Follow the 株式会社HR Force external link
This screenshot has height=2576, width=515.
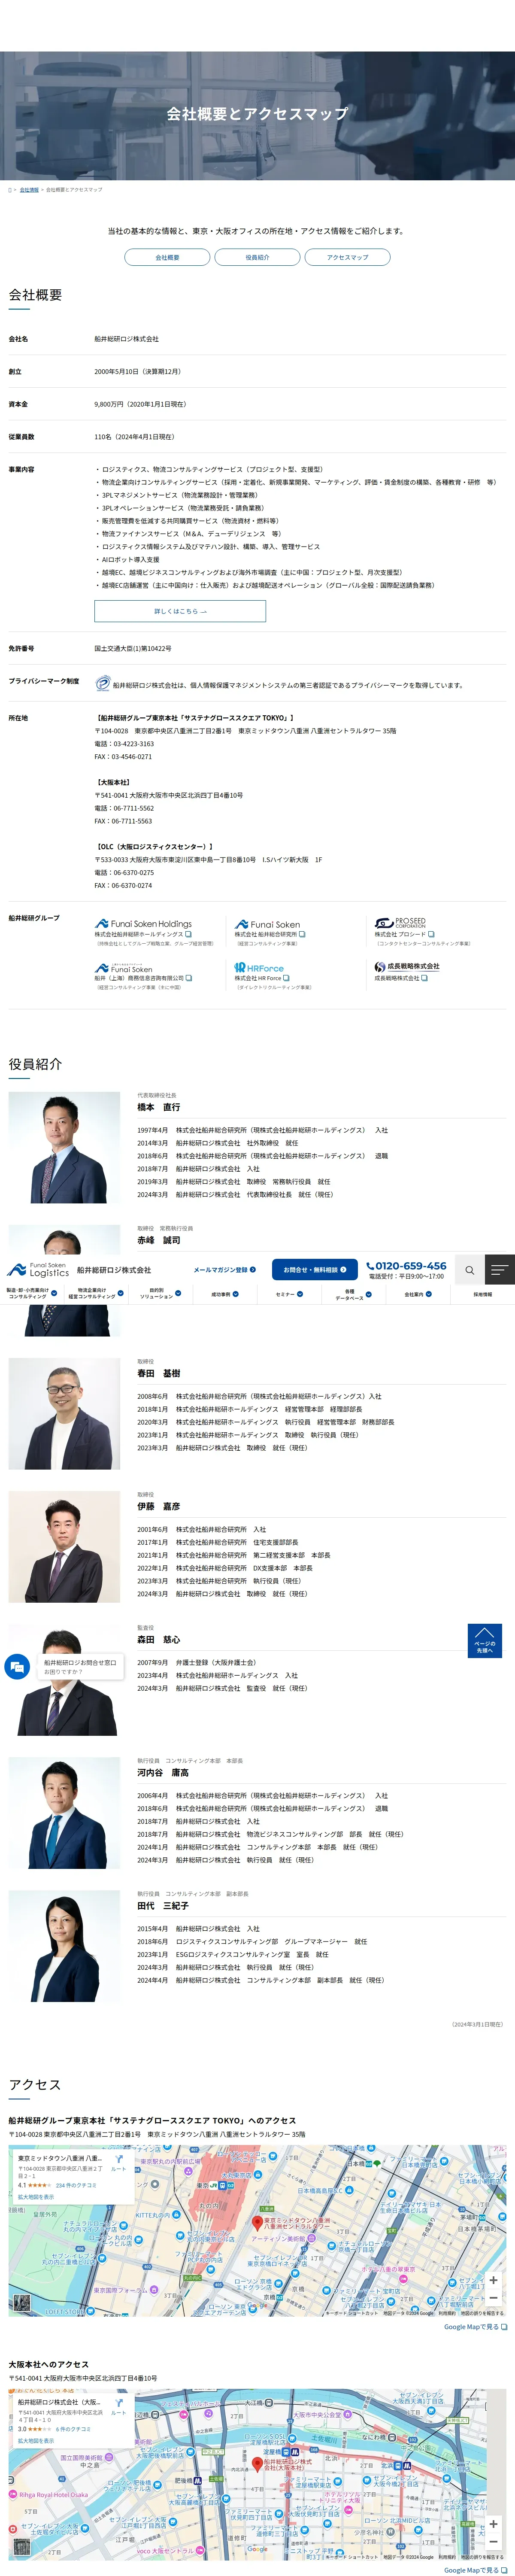262,979
